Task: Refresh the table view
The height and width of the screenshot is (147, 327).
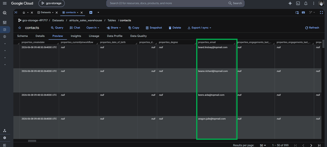Action: tap(312, 28)
